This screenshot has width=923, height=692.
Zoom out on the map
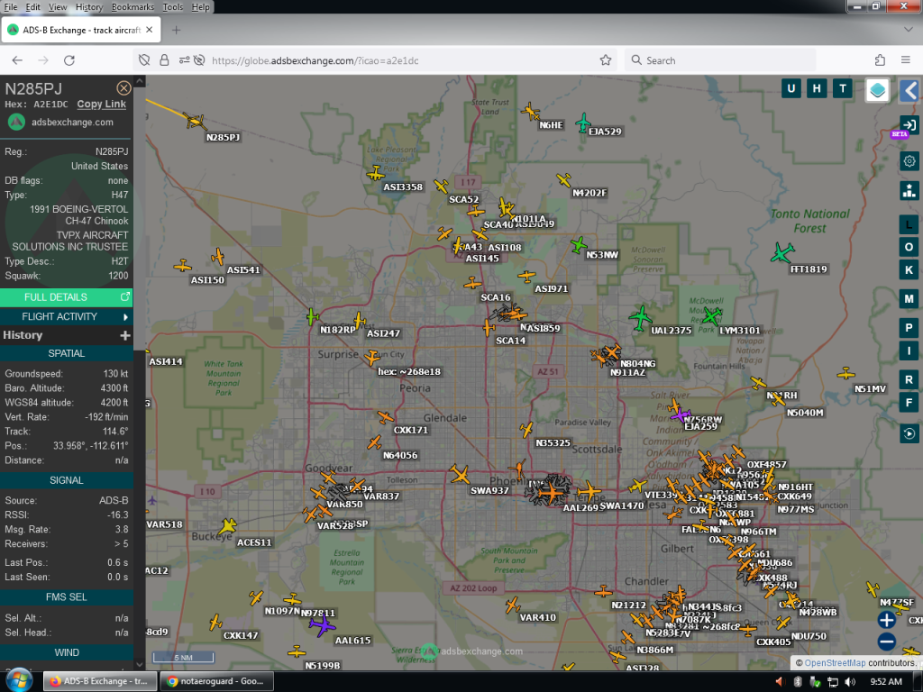point(887,642)
